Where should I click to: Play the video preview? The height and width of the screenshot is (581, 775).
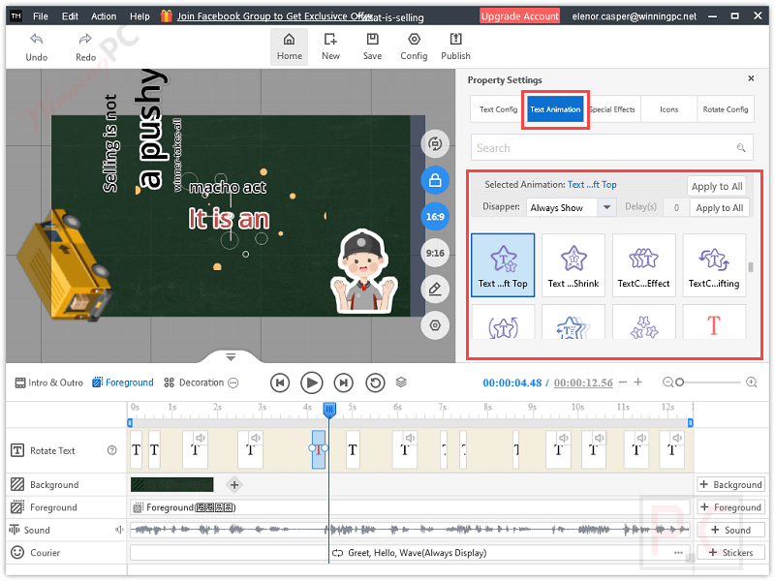click(312, 382)
